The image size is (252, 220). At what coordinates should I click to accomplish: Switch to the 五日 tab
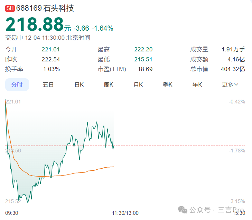click(48, 85)
